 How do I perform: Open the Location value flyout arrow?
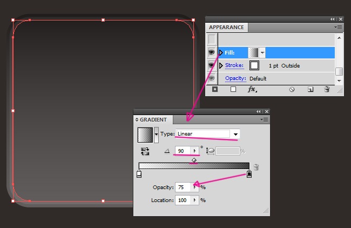[194, 200]
